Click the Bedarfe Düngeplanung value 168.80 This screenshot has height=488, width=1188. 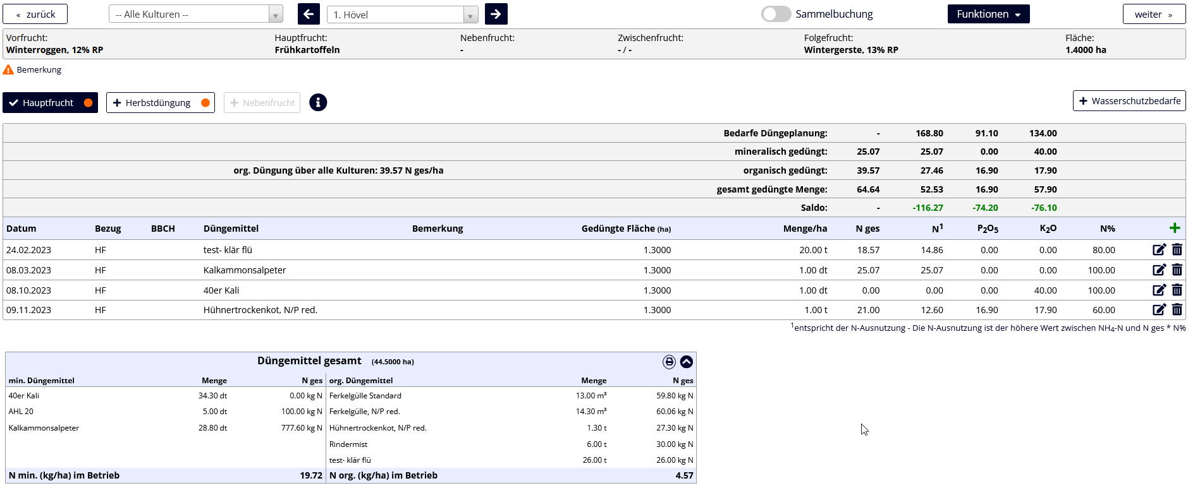pyautogui.click(x=929, y=133)
